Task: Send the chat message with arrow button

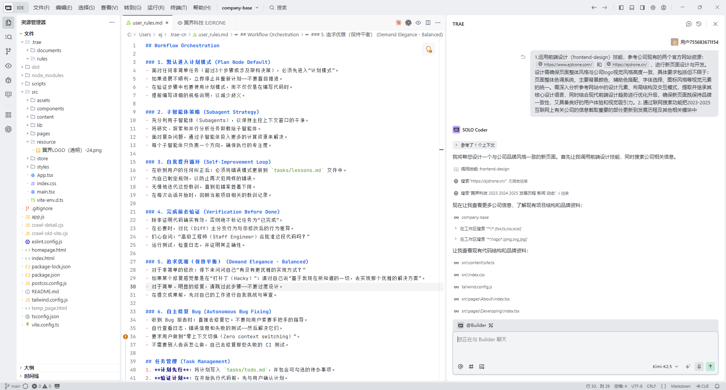Action: tap(710, 366)
